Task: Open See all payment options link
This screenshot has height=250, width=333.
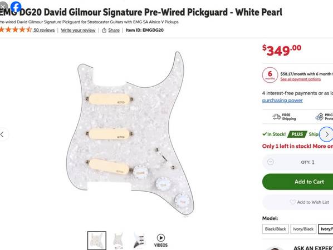Action: tap(300, 79)
